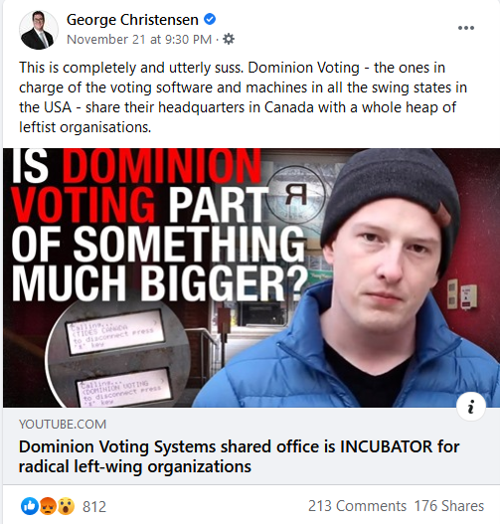This screenshot has width=500, height=524.
Task: Click the Like reaction icon
Action: [x=30, y=506]
